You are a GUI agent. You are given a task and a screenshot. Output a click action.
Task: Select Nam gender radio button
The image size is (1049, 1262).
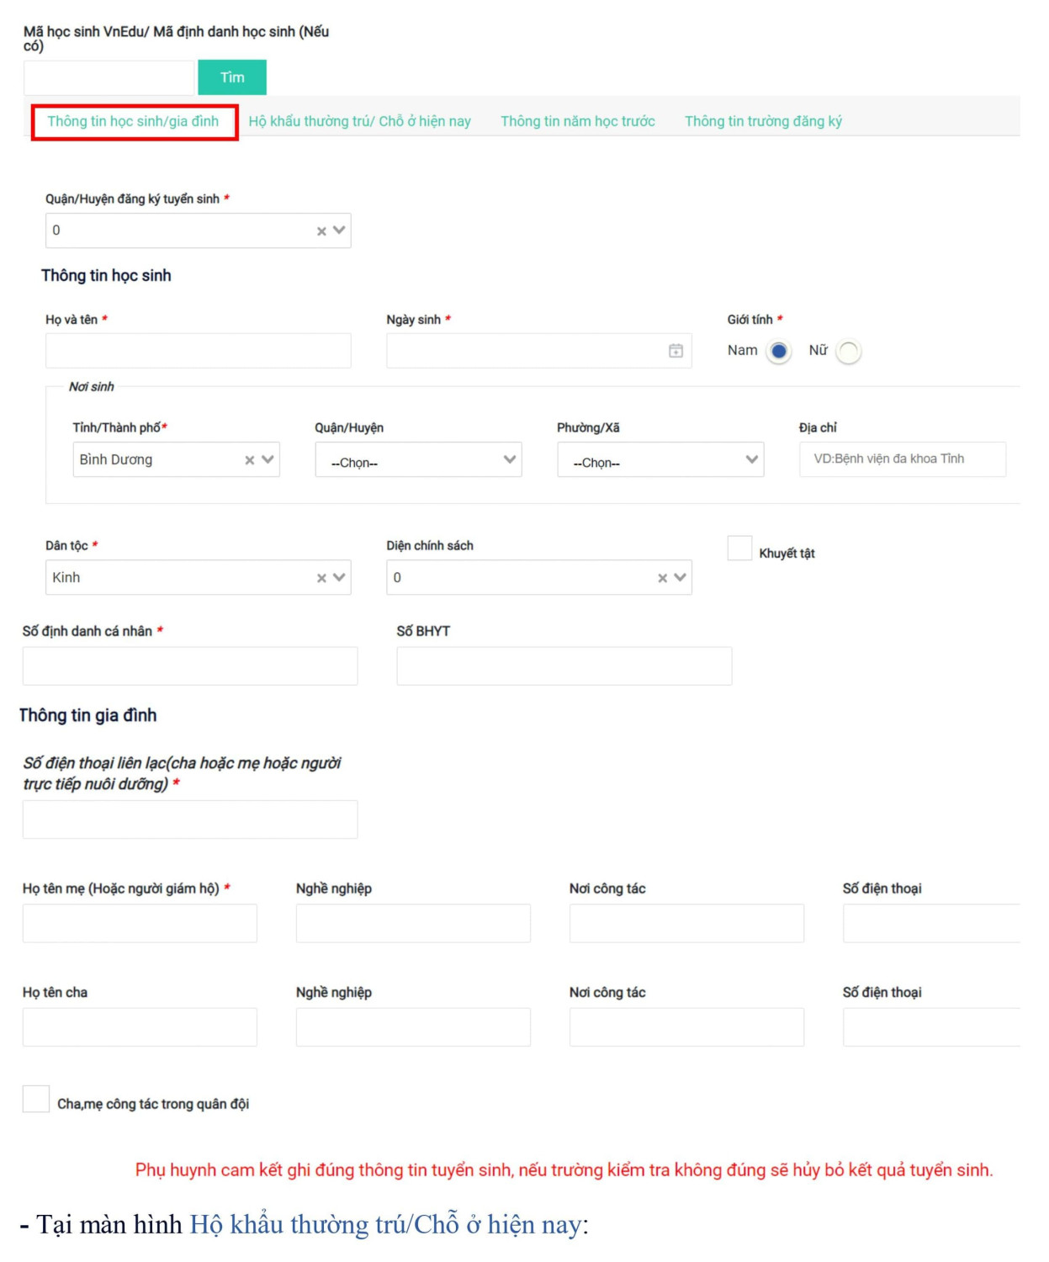click(779, 351)
